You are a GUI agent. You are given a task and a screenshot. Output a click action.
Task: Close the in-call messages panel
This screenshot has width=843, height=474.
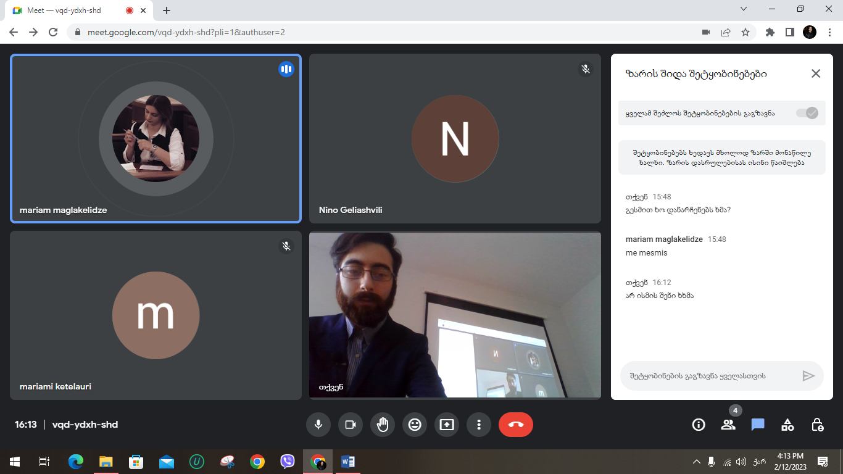(816, 73)
